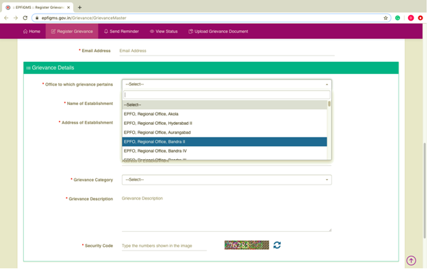428x269 pixels.
Task: Click the Email Address input field
Action: point(227,51)
